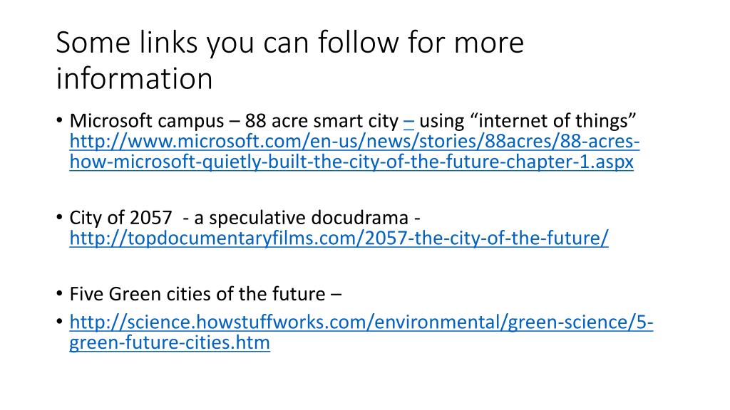The height and width of the screenshot is (410, 730).
Task: Click the bullet marker before City of 2057
Action: point(59,218)
